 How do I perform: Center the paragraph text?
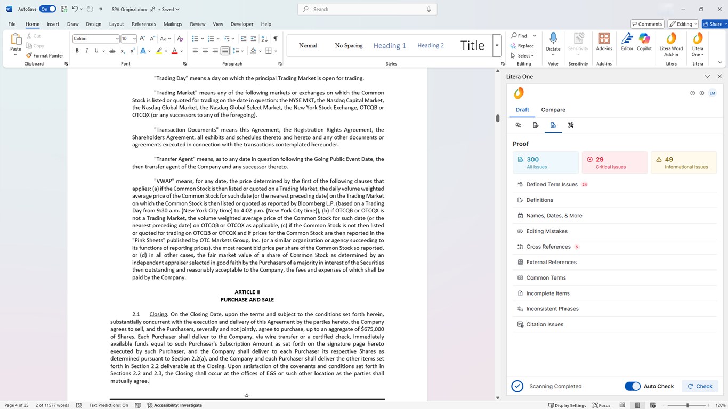tap(205, 51)
